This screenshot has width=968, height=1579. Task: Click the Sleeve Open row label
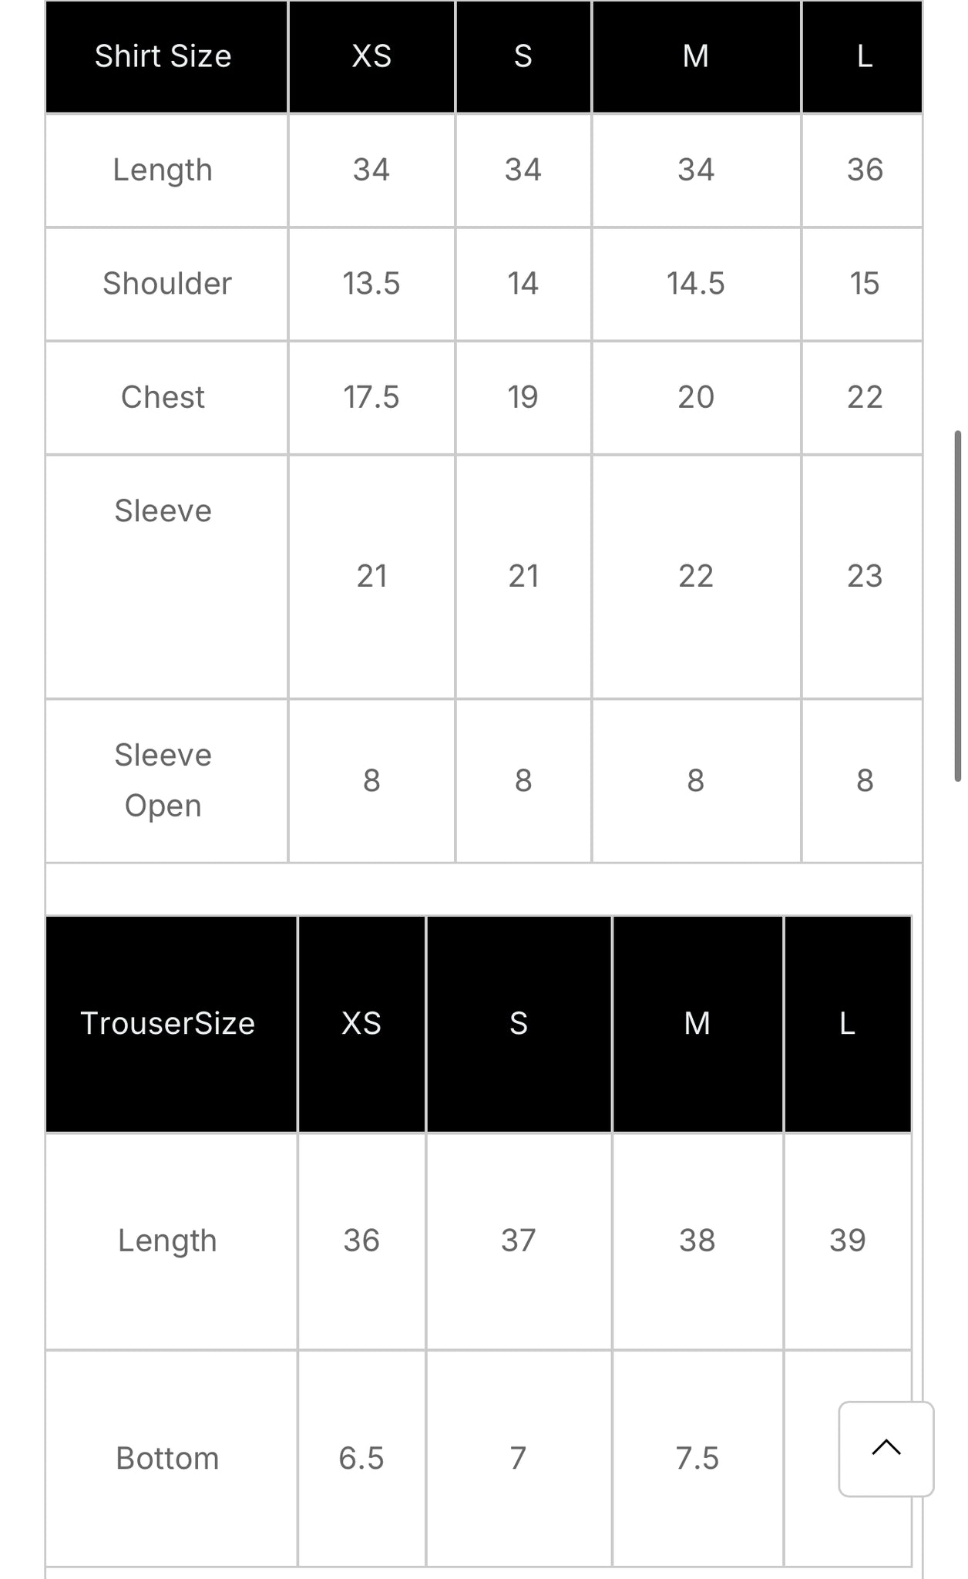point(163,780)
